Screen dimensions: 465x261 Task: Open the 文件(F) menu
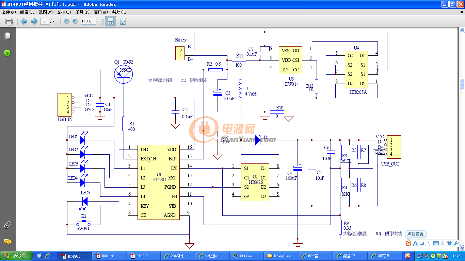tap(9, 12)
